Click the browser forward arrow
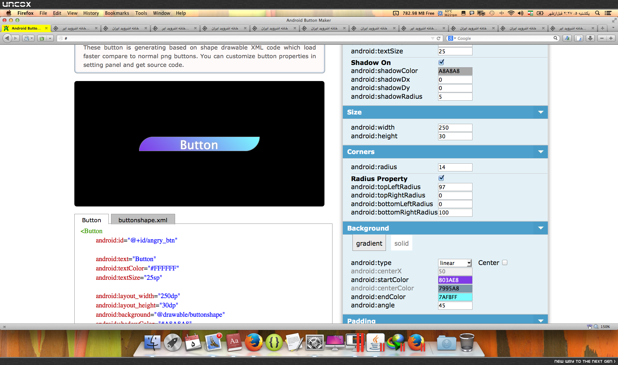Viewport: 618px width, 365px height. point(16,38)
